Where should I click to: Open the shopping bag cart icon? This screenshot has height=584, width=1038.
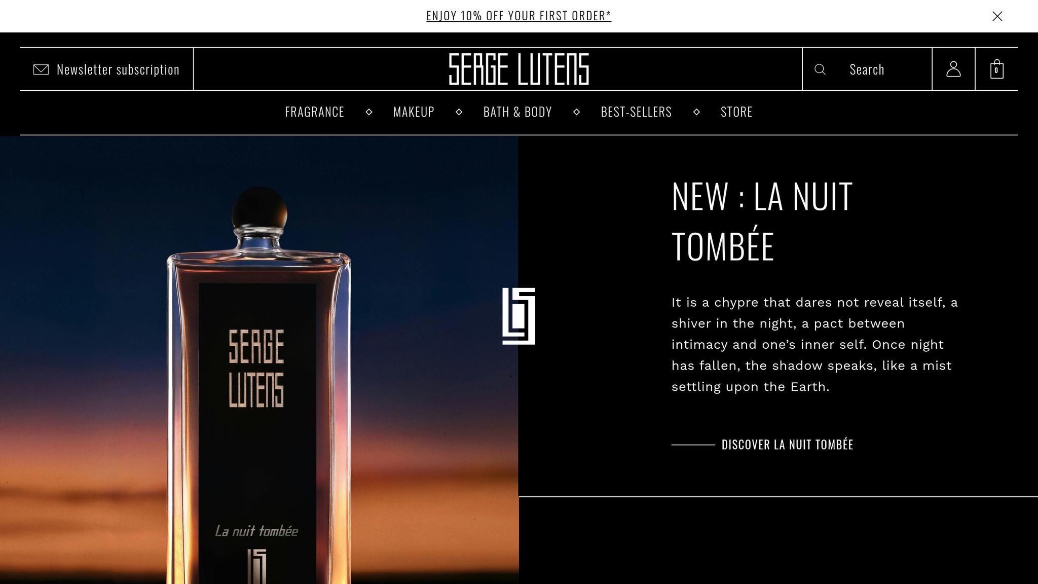click(996, 69)
